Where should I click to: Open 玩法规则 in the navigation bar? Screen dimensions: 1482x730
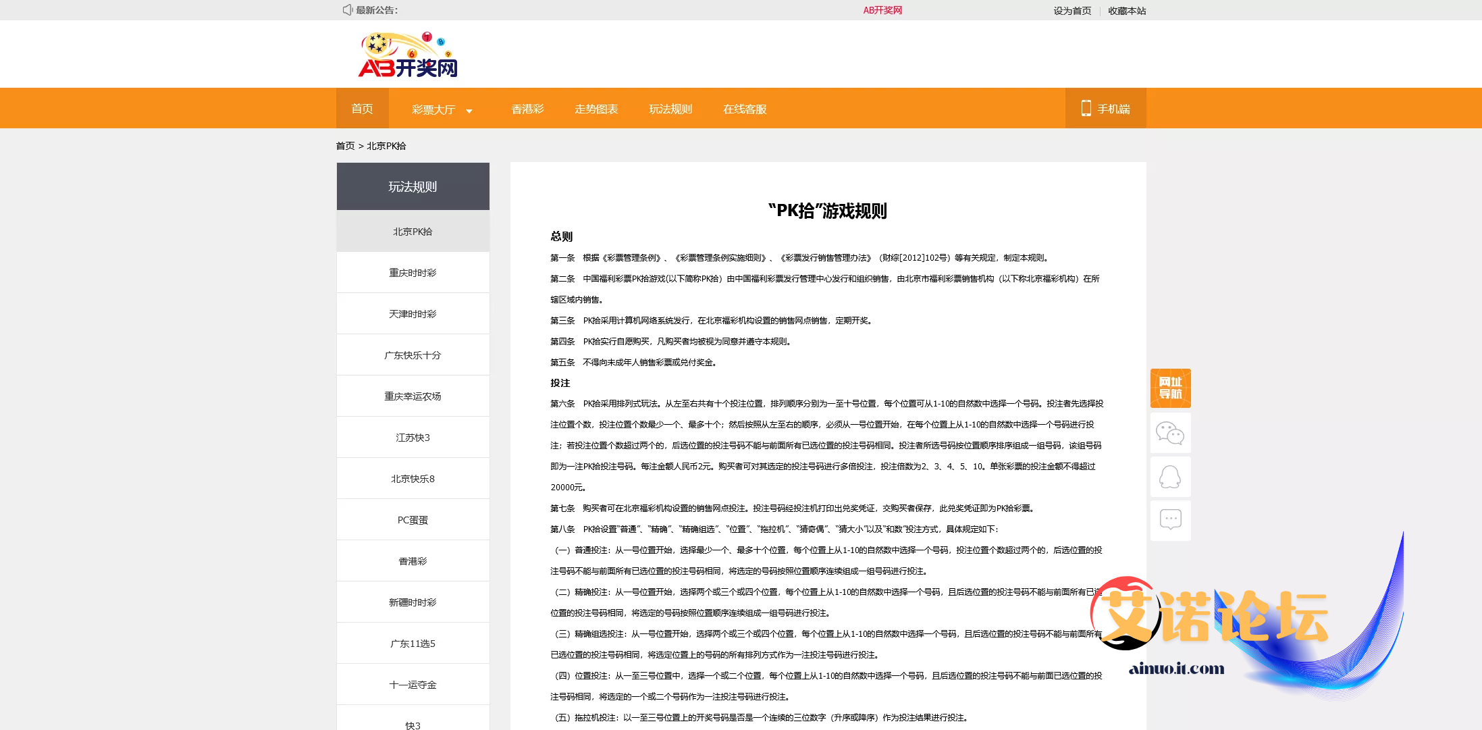(x=670, y=109)
